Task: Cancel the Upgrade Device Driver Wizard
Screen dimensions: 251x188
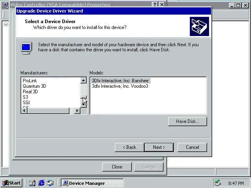Action: 192,147
